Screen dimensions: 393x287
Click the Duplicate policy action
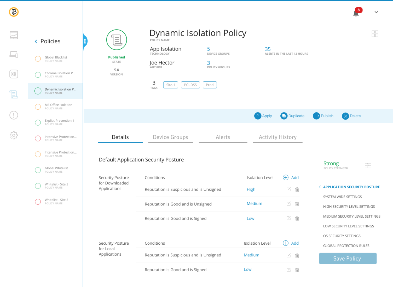point(292,116)
